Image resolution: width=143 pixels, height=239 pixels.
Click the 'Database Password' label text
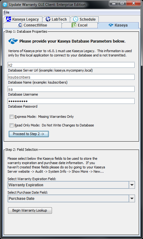(23, 106)
